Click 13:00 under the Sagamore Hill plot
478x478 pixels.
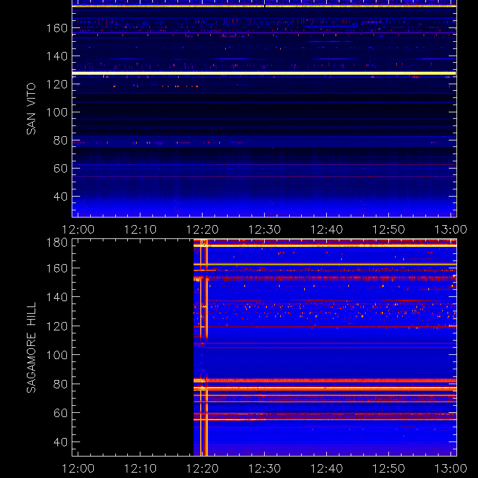(451, 468)
